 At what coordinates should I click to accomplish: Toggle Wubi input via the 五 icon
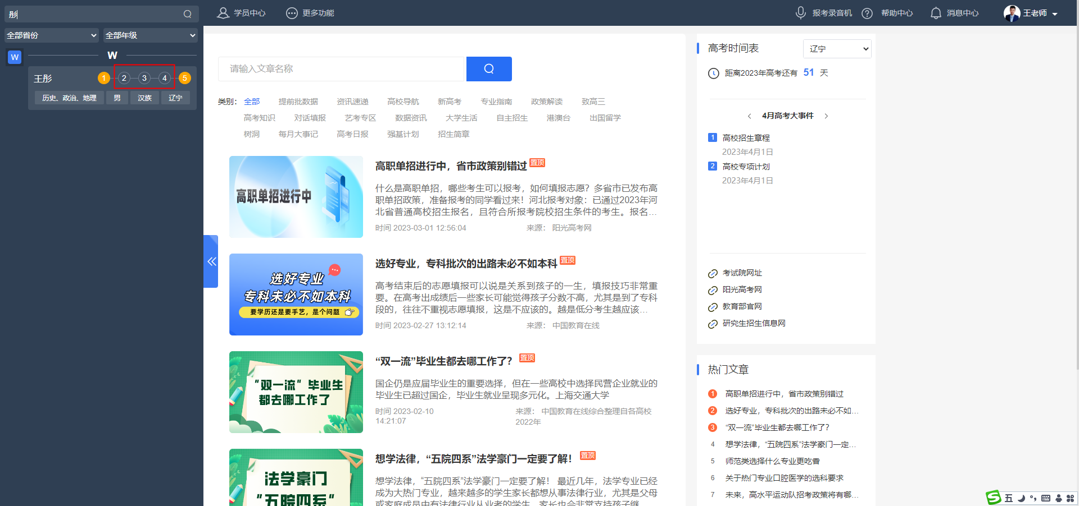pyautogui.click(x=1008, y=498)
